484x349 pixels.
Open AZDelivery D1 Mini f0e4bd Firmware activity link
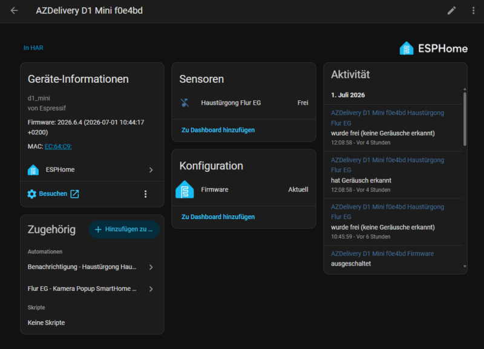pos(382,253)
